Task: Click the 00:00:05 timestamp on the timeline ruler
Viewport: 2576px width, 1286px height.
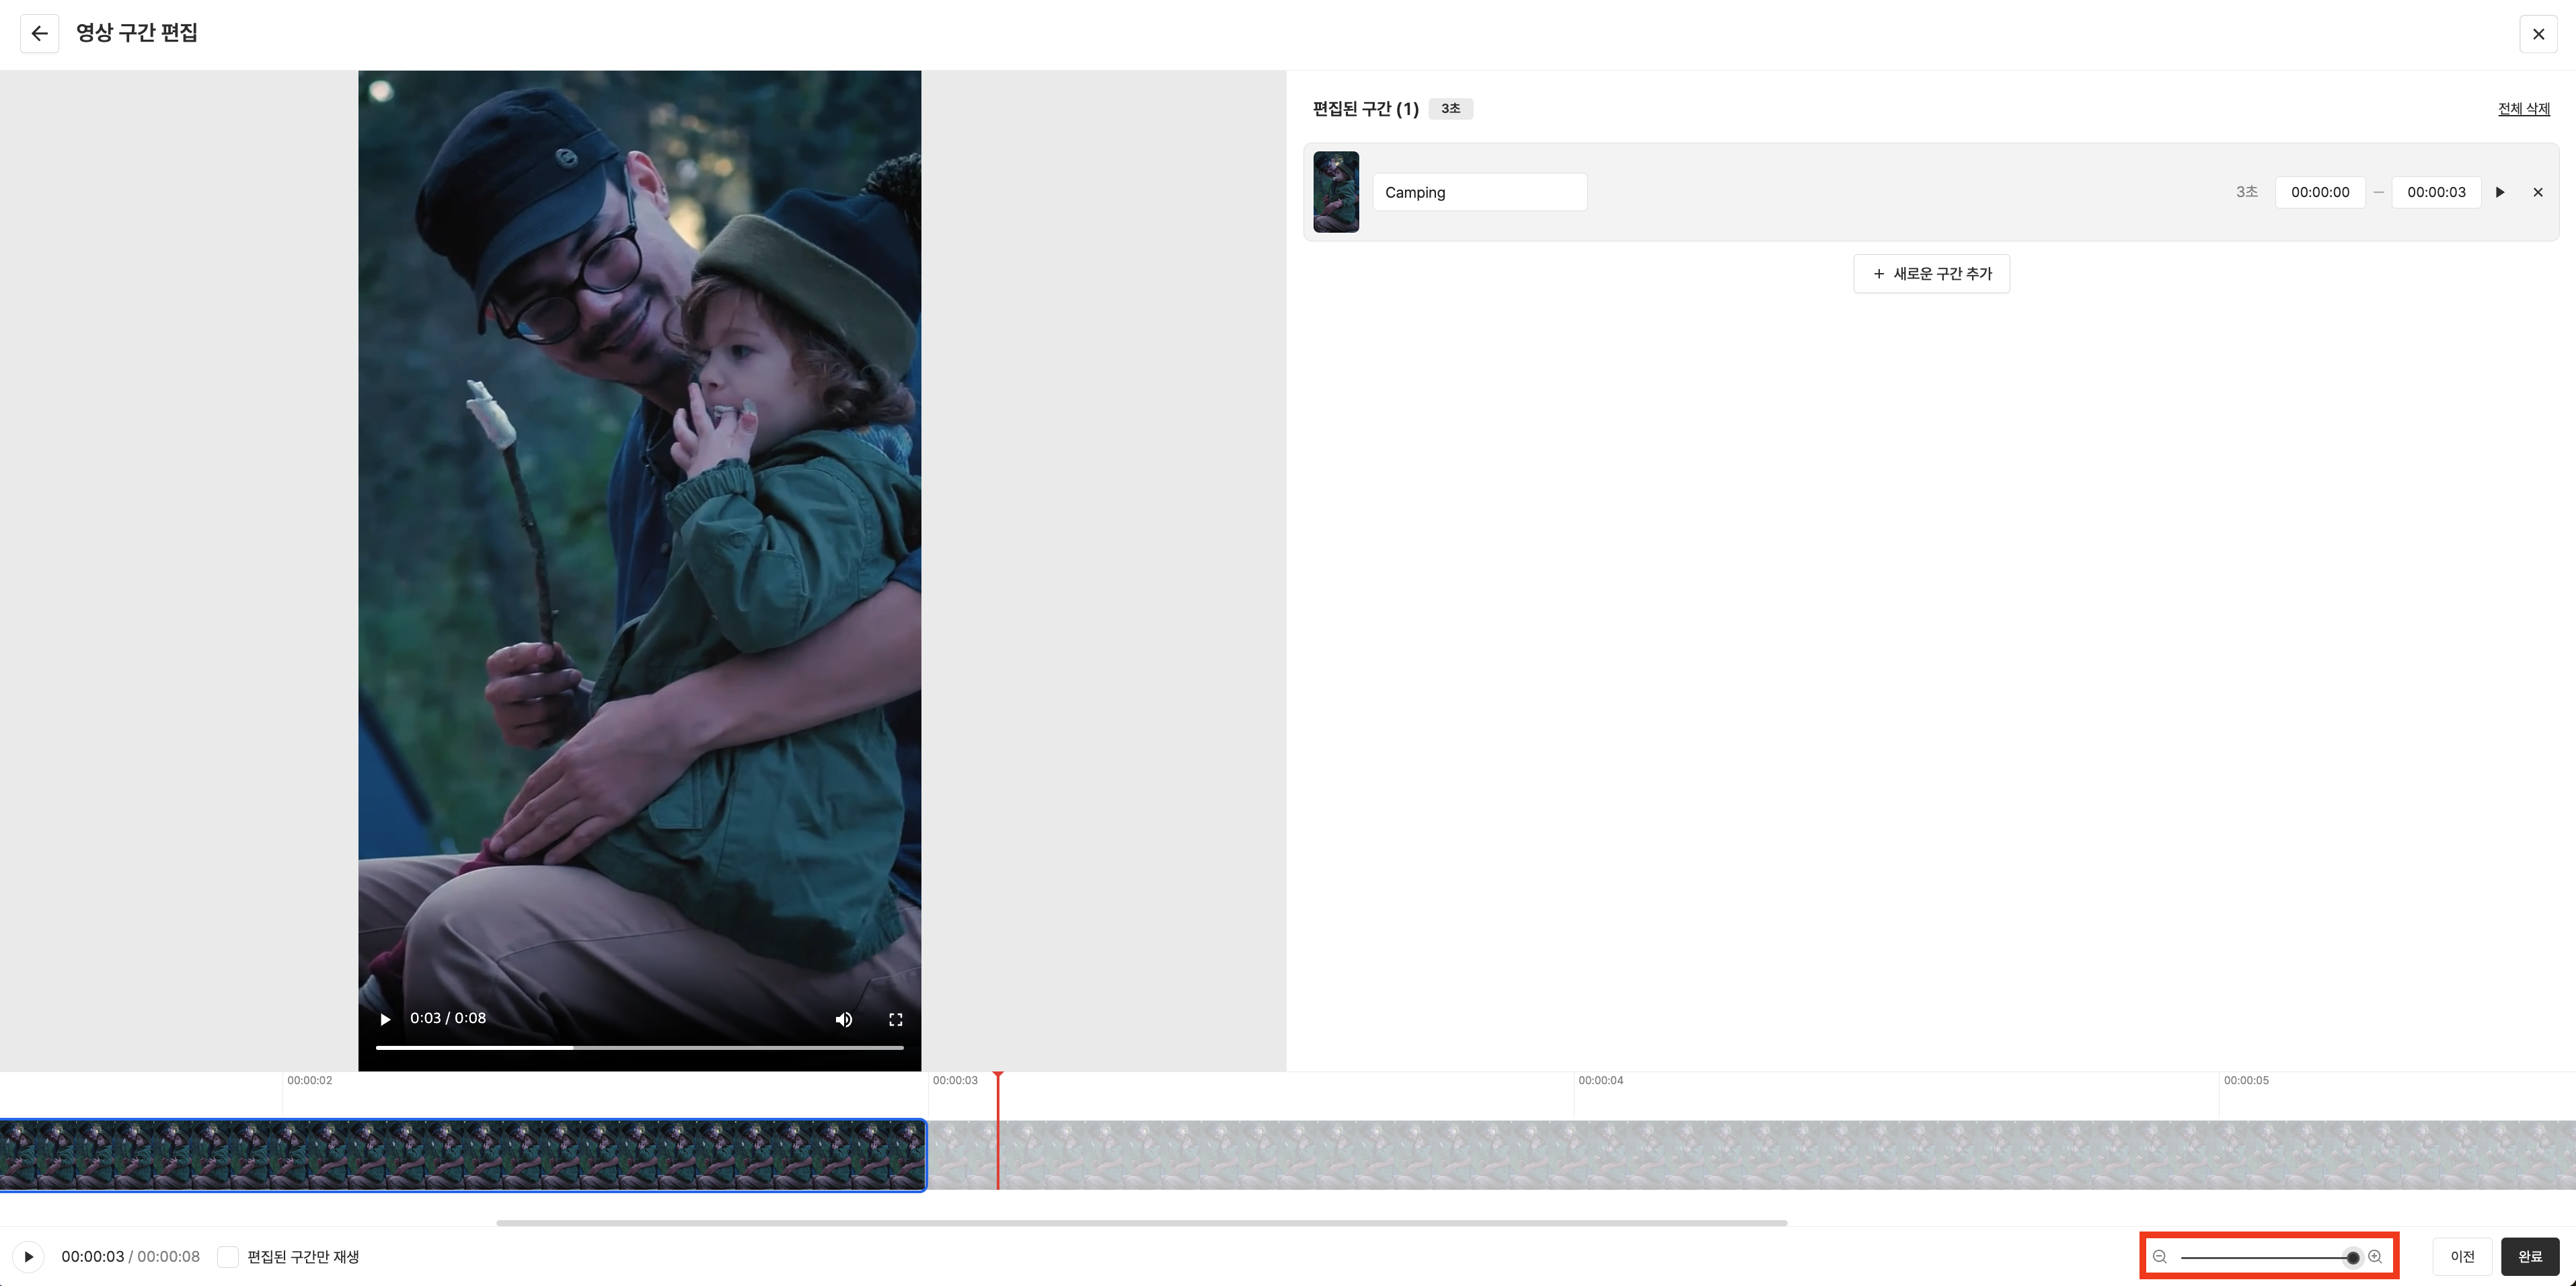Action: point(2246,1080)
